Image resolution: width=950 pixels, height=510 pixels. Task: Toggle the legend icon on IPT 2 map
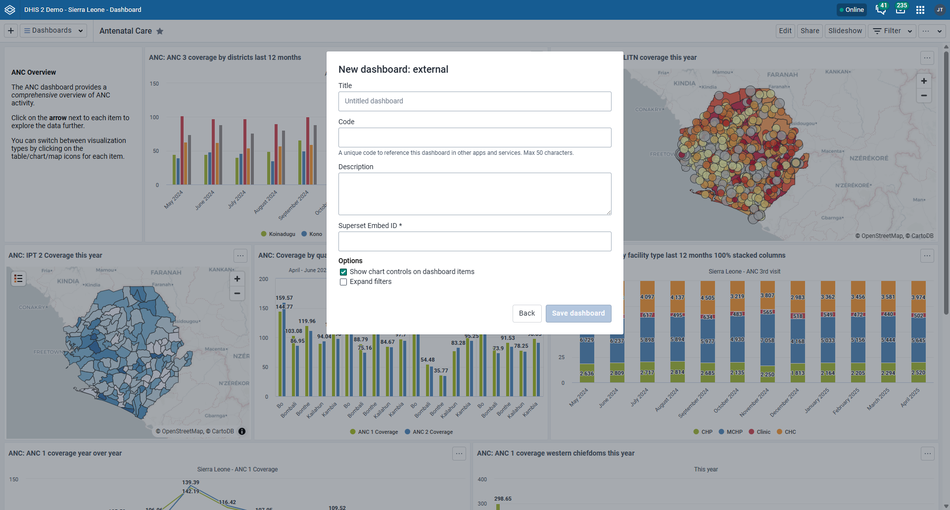point(18,279)
